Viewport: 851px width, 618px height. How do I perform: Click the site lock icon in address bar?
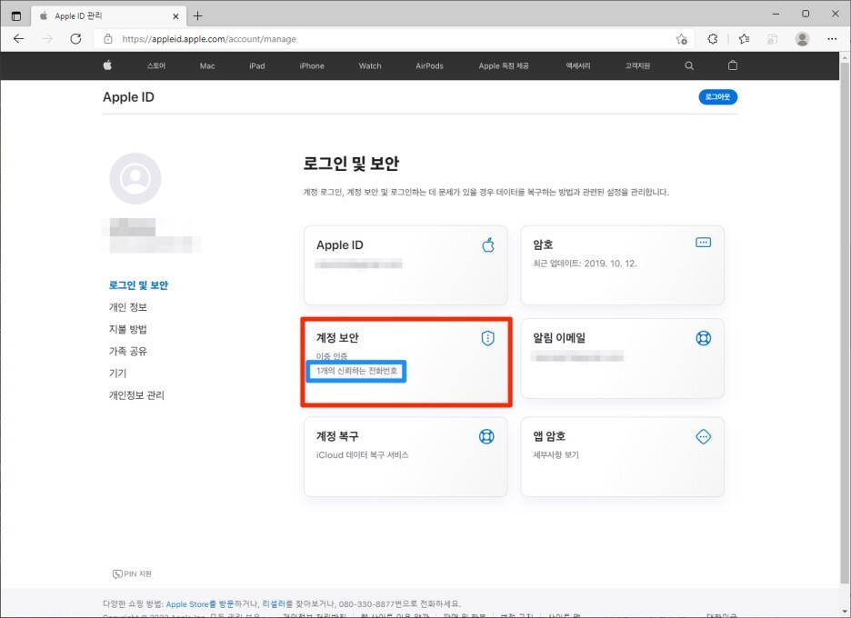(x=108, y=38)
